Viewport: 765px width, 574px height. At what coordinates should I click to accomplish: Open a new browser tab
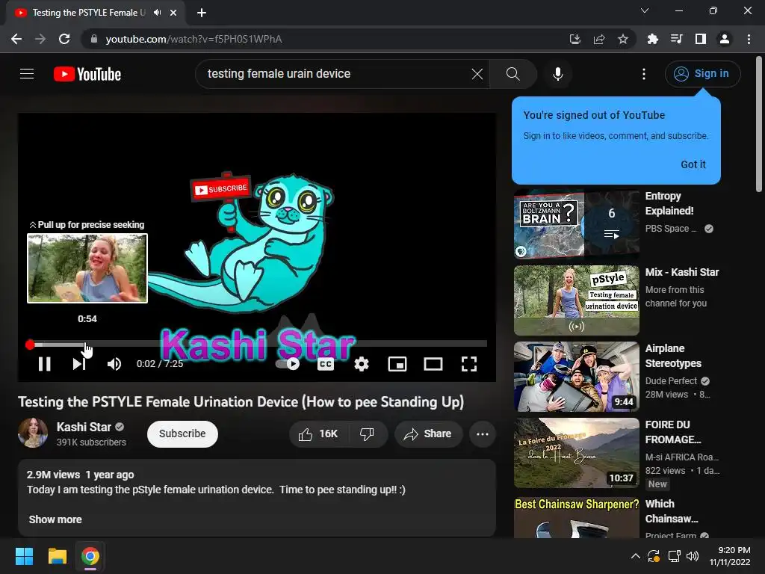(x=202, y=13)
